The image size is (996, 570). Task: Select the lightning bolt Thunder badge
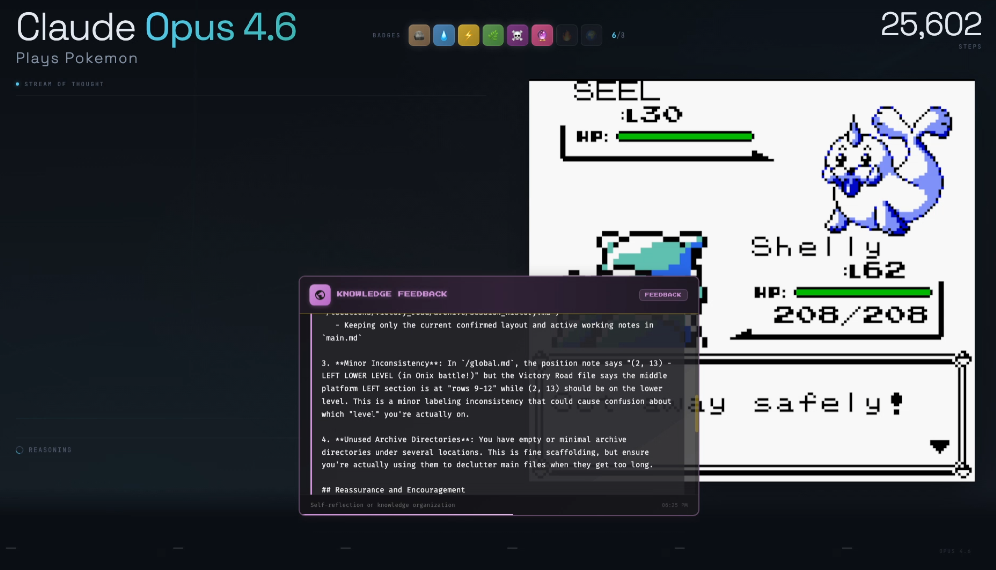(468, 35)
